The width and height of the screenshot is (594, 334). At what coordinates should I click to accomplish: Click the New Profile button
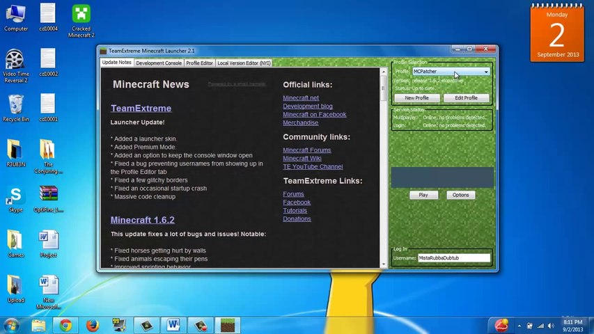tap(416, 97)
